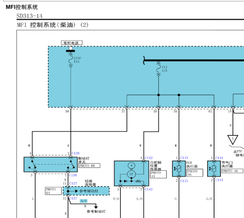244x218 pixels.
Task: Click the PHOTO 66 reference box
Action: [89, 166]
